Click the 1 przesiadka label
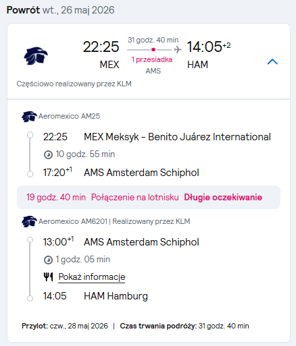Viewport: 296px width, 346px height. (152, 59)
